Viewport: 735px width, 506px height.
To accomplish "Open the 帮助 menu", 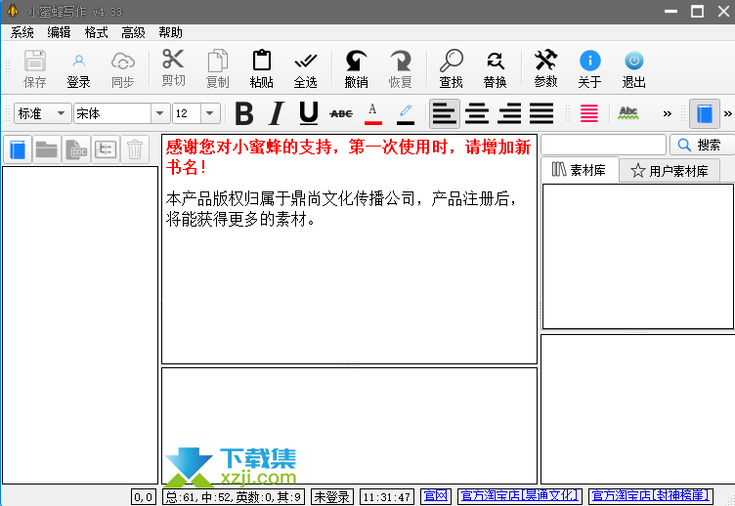I will (170, 32).
